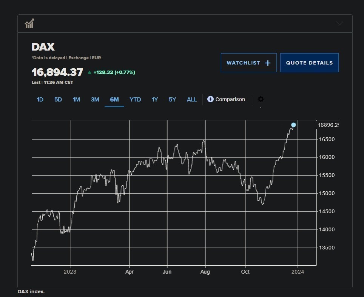Click the Comparison plus icon

click(x=210, y=99)
